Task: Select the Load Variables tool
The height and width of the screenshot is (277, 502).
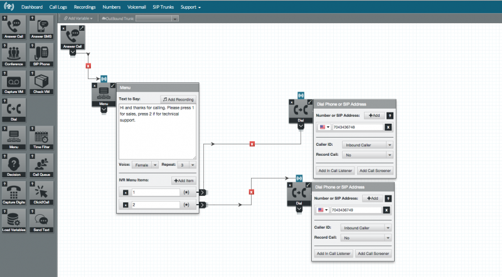Action: [x=14, y=221]
